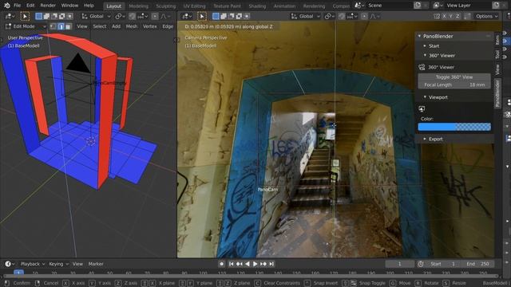Open left viewport proportional falloff dropdown
Viewport: 511px width, 287px height.
(x=165, y=16)
